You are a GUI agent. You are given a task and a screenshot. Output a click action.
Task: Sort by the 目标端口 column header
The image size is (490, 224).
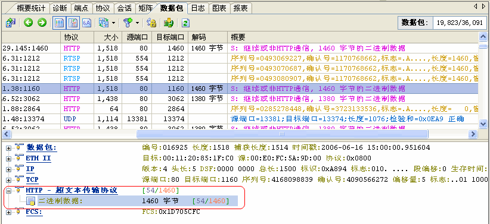[170, 37]
